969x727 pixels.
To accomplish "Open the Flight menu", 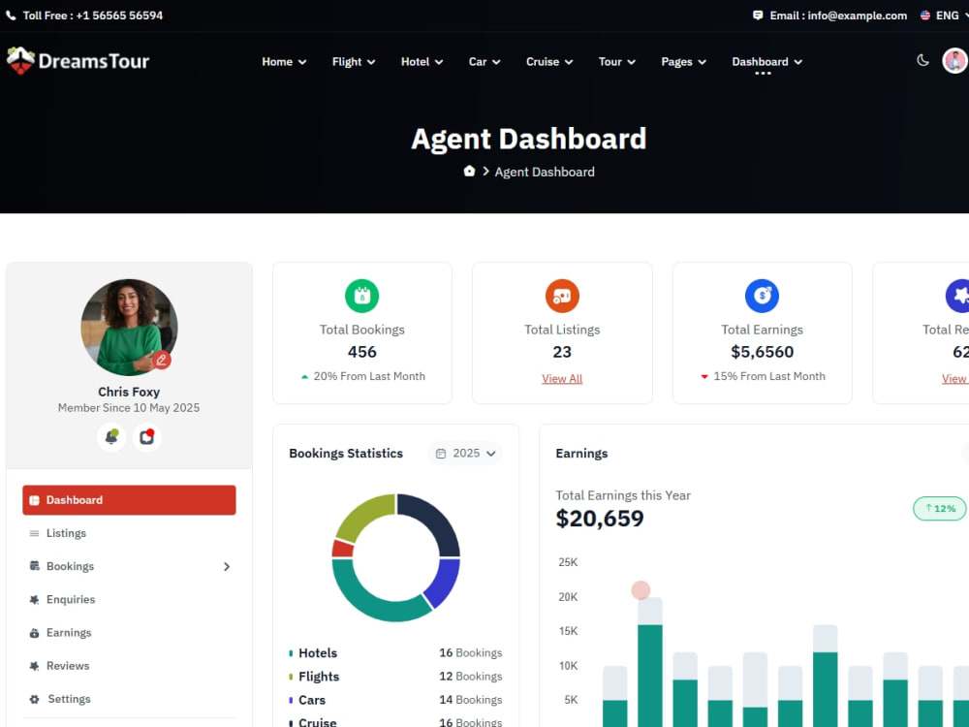I will [x=354, y=62].
